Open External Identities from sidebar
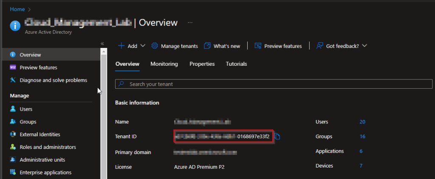Screen dimensions: 435x179 [40, 134]
